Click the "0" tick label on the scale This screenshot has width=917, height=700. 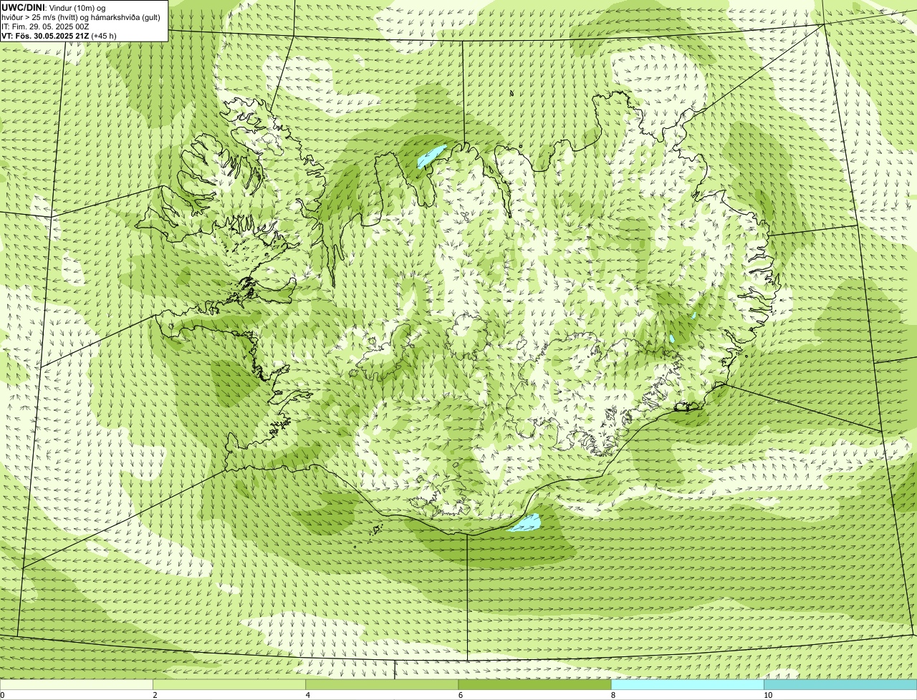[2, 695]
